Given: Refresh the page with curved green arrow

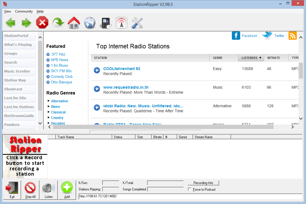Looking at the screenshot, I should click(58, 23).
